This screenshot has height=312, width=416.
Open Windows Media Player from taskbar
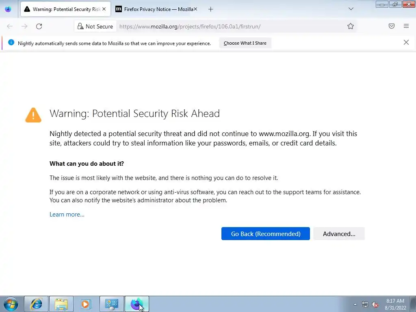point(86,304)
